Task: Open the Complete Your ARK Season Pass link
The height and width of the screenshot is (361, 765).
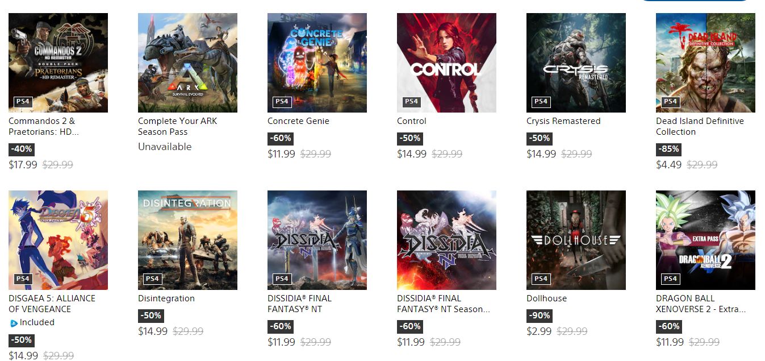Action: (177, 126)
